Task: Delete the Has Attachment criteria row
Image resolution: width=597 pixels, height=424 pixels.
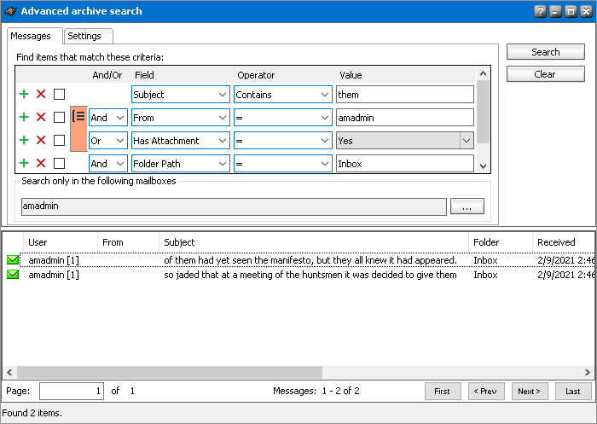Action: click(x=41, y=141)
